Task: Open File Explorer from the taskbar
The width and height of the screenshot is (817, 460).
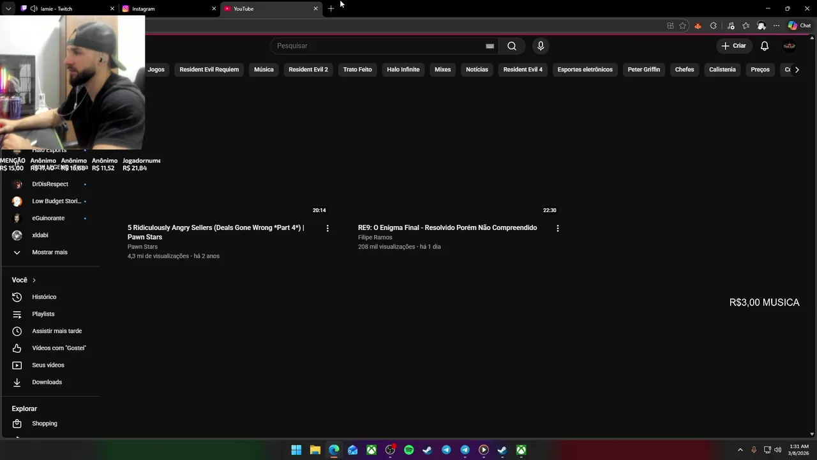Action: [315, 450]
